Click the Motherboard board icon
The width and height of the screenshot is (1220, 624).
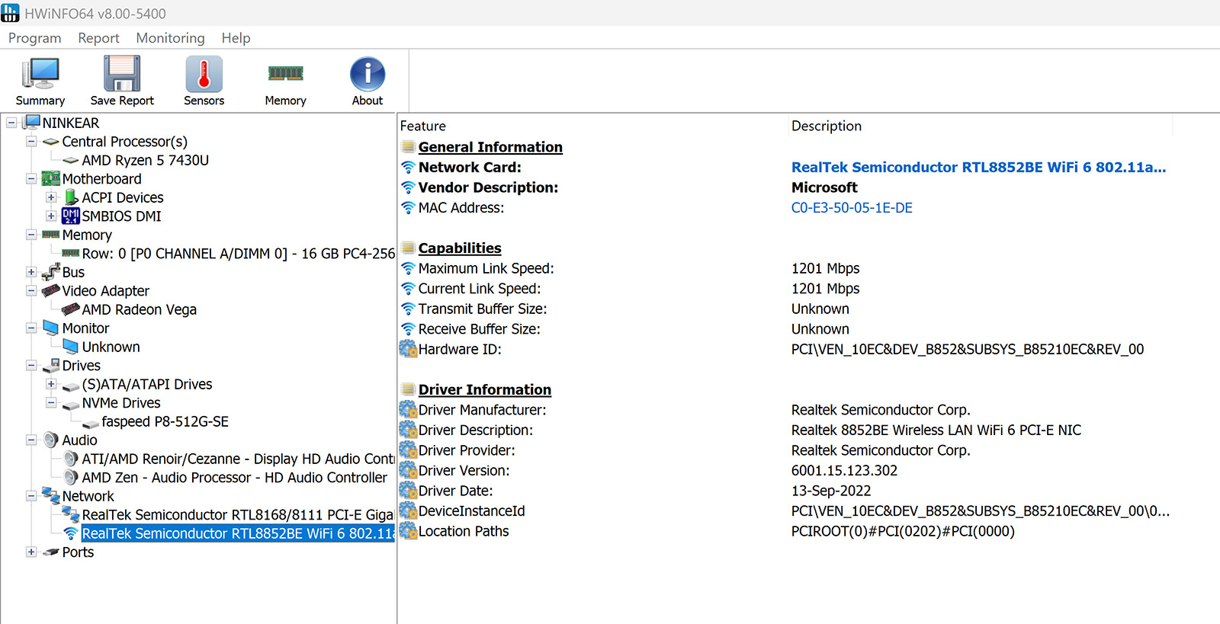tap(50, 179)
